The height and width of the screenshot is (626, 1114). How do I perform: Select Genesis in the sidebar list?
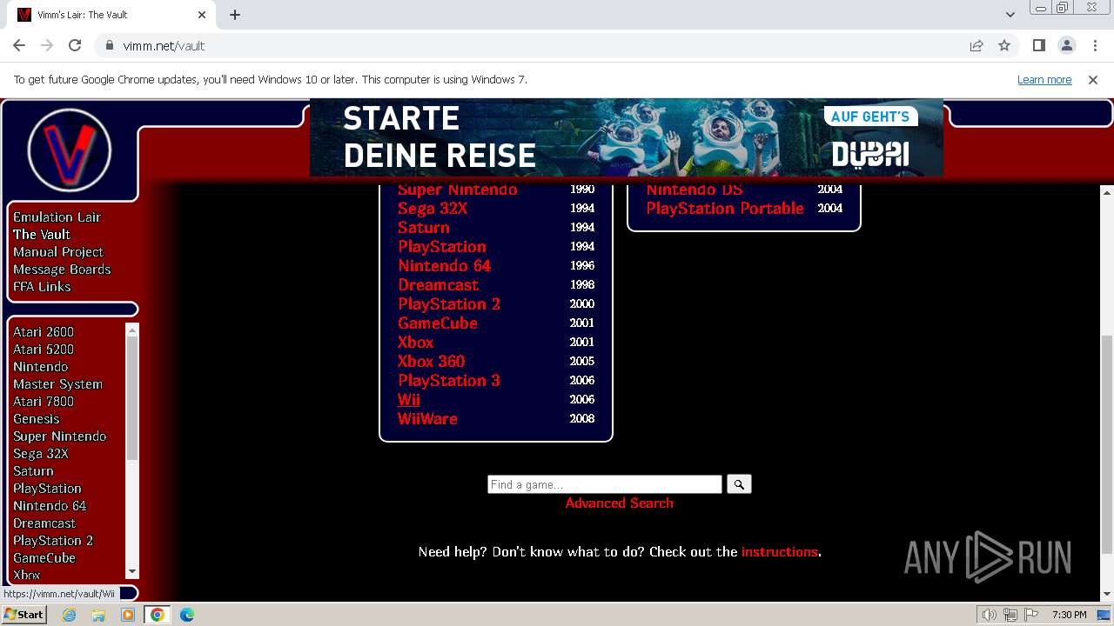pyautogui.click(x=37, y=418)
